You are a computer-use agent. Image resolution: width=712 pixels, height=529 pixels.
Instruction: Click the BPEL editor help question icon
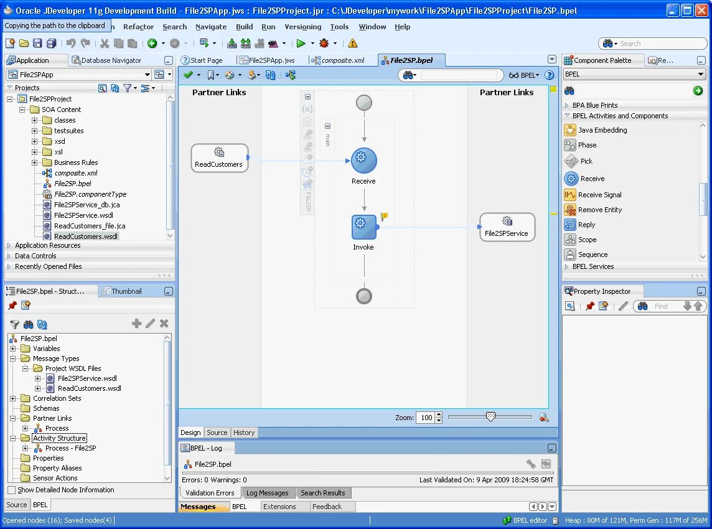(x=550, y=75)
